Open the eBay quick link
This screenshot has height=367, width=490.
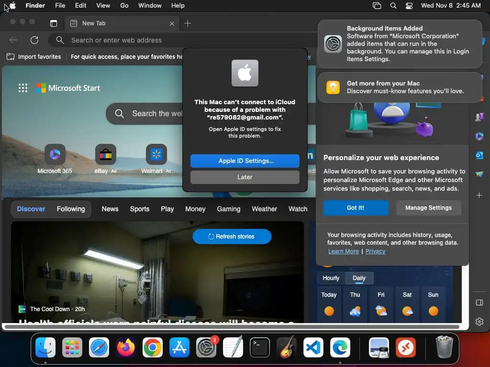105,159
